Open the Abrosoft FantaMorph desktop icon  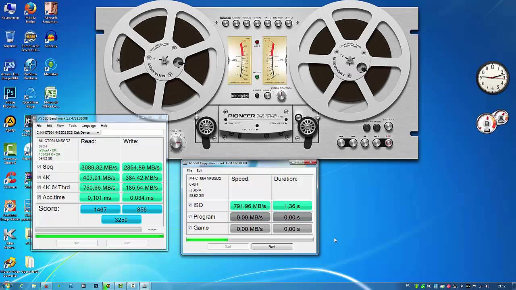(x=50, y=12)
